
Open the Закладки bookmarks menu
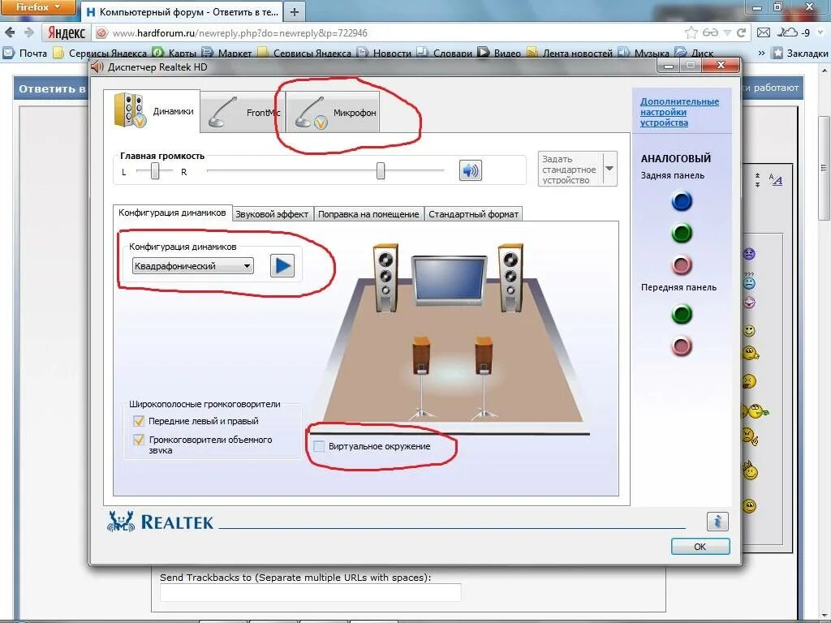[x=800, y=53]
